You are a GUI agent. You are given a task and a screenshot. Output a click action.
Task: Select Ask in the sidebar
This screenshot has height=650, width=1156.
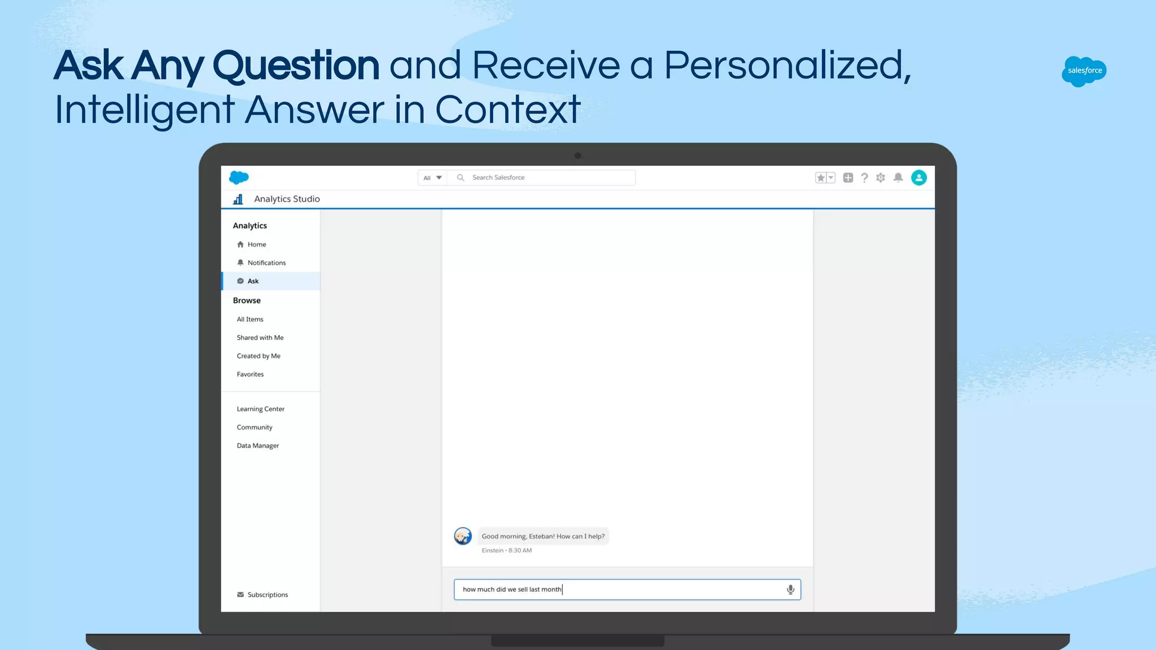(270, 281)
